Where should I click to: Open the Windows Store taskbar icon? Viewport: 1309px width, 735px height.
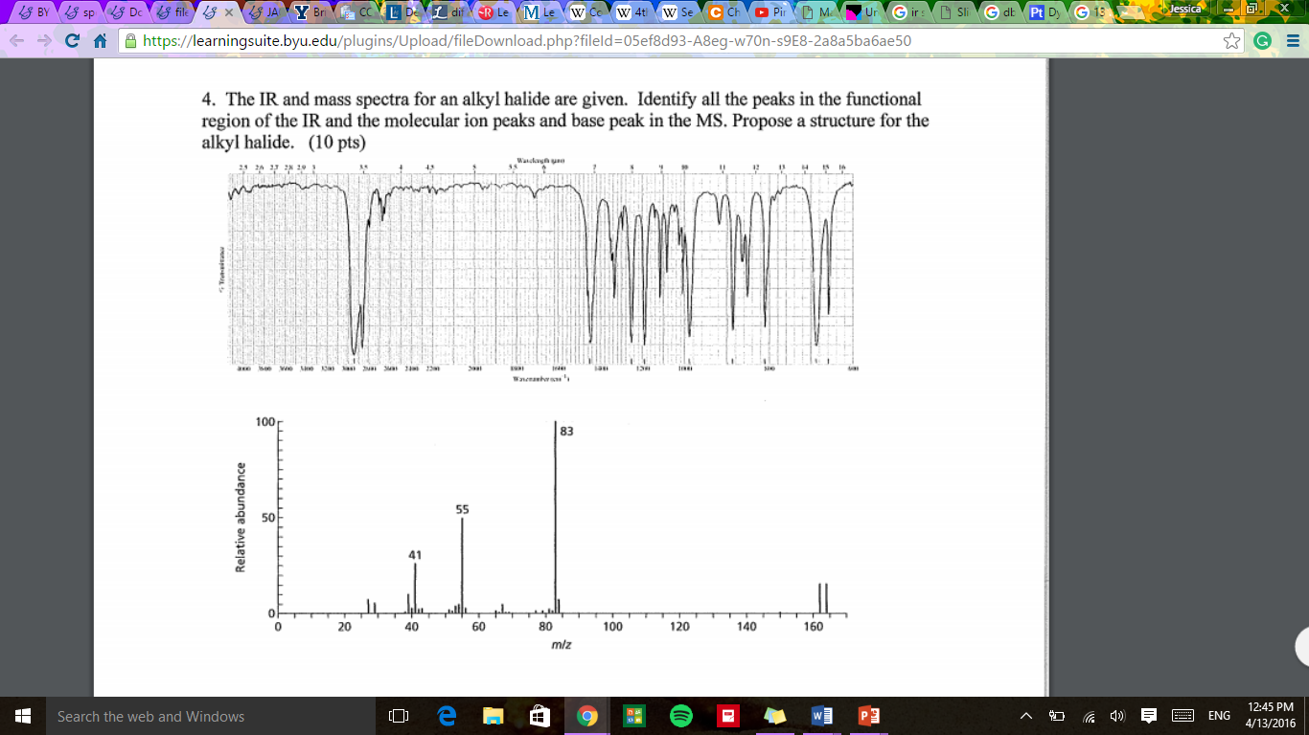click(x=540, y=716)
